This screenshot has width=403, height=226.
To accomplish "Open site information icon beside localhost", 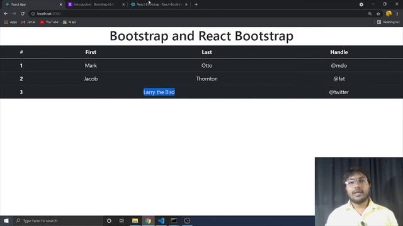I will (33, 14).
